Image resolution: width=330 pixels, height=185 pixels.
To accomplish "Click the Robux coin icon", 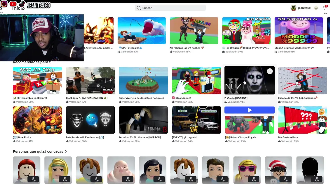I will (x=316, y=8).
